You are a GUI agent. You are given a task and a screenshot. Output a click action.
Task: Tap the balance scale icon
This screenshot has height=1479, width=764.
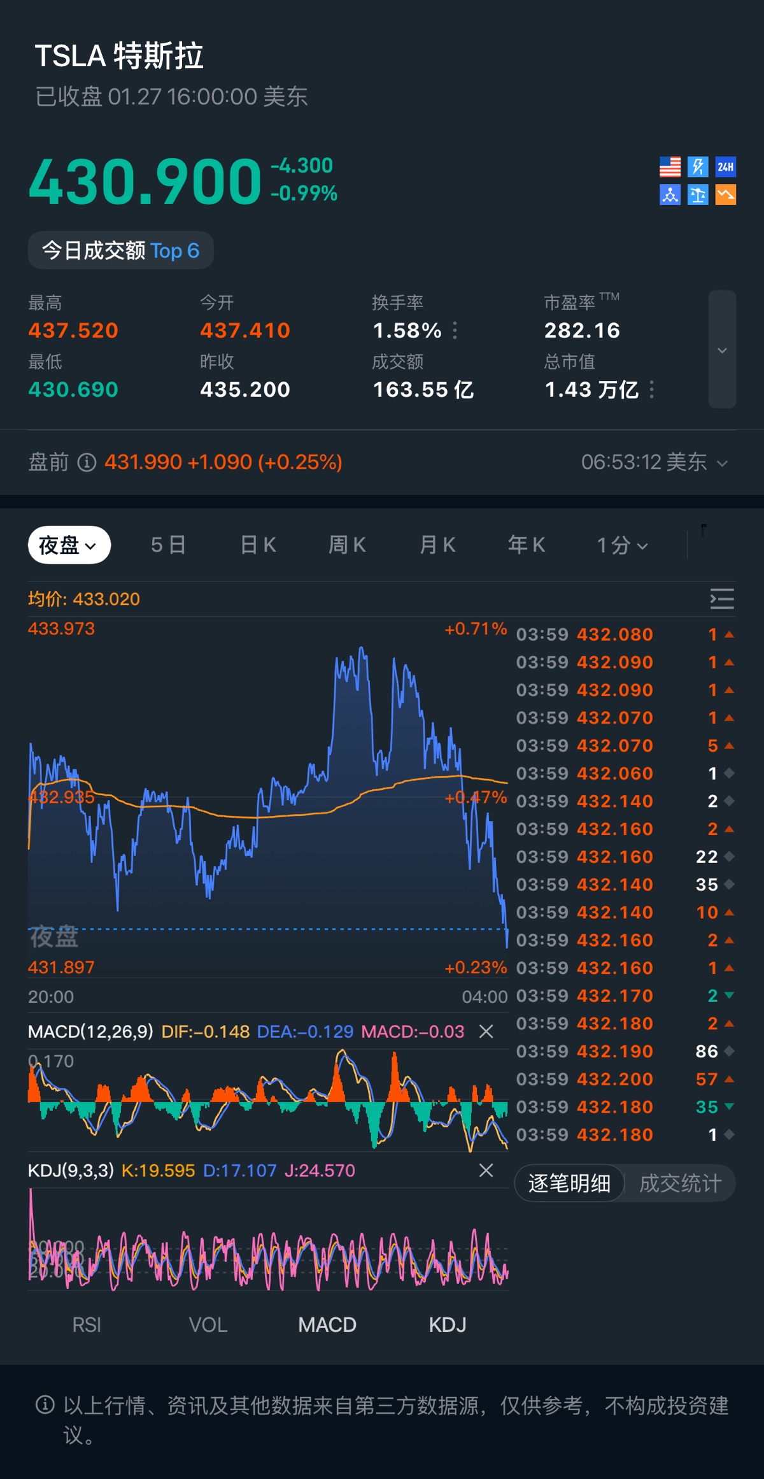pos(698,195)
